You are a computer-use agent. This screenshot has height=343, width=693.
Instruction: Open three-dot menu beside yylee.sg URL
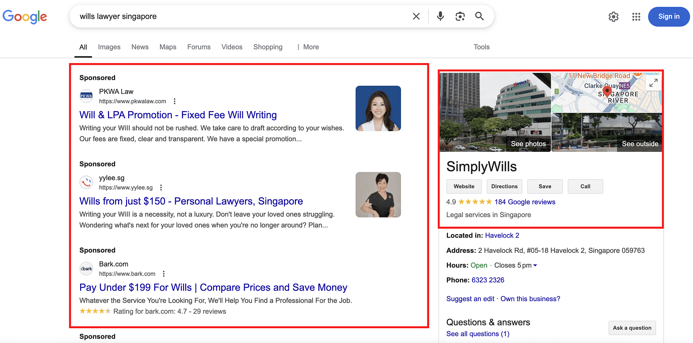click(x=161, y=188)
